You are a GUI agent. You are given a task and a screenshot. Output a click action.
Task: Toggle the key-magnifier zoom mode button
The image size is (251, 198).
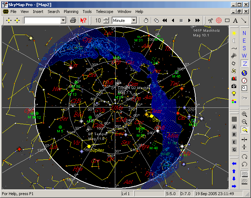pos(245,129)
